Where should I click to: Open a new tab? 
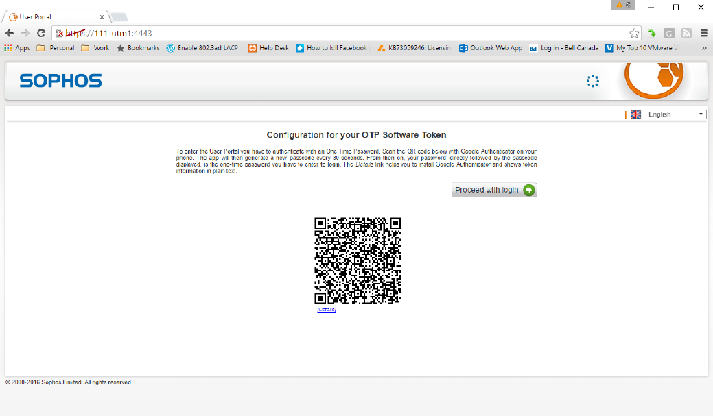[x=119, y=17]
